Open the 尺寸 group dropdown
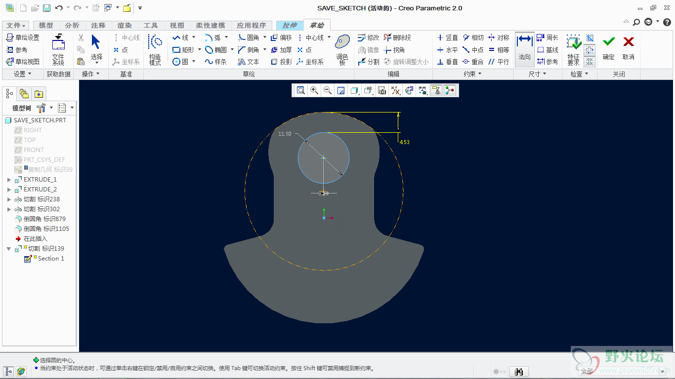 coord(538,74)
